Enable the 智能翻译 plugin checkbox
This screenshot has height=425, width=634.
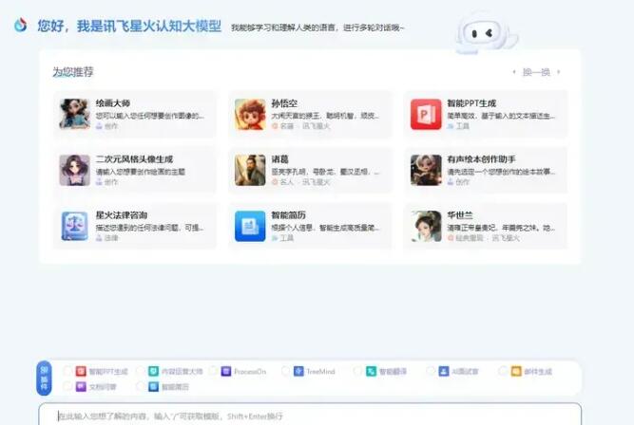pos(357,371)
